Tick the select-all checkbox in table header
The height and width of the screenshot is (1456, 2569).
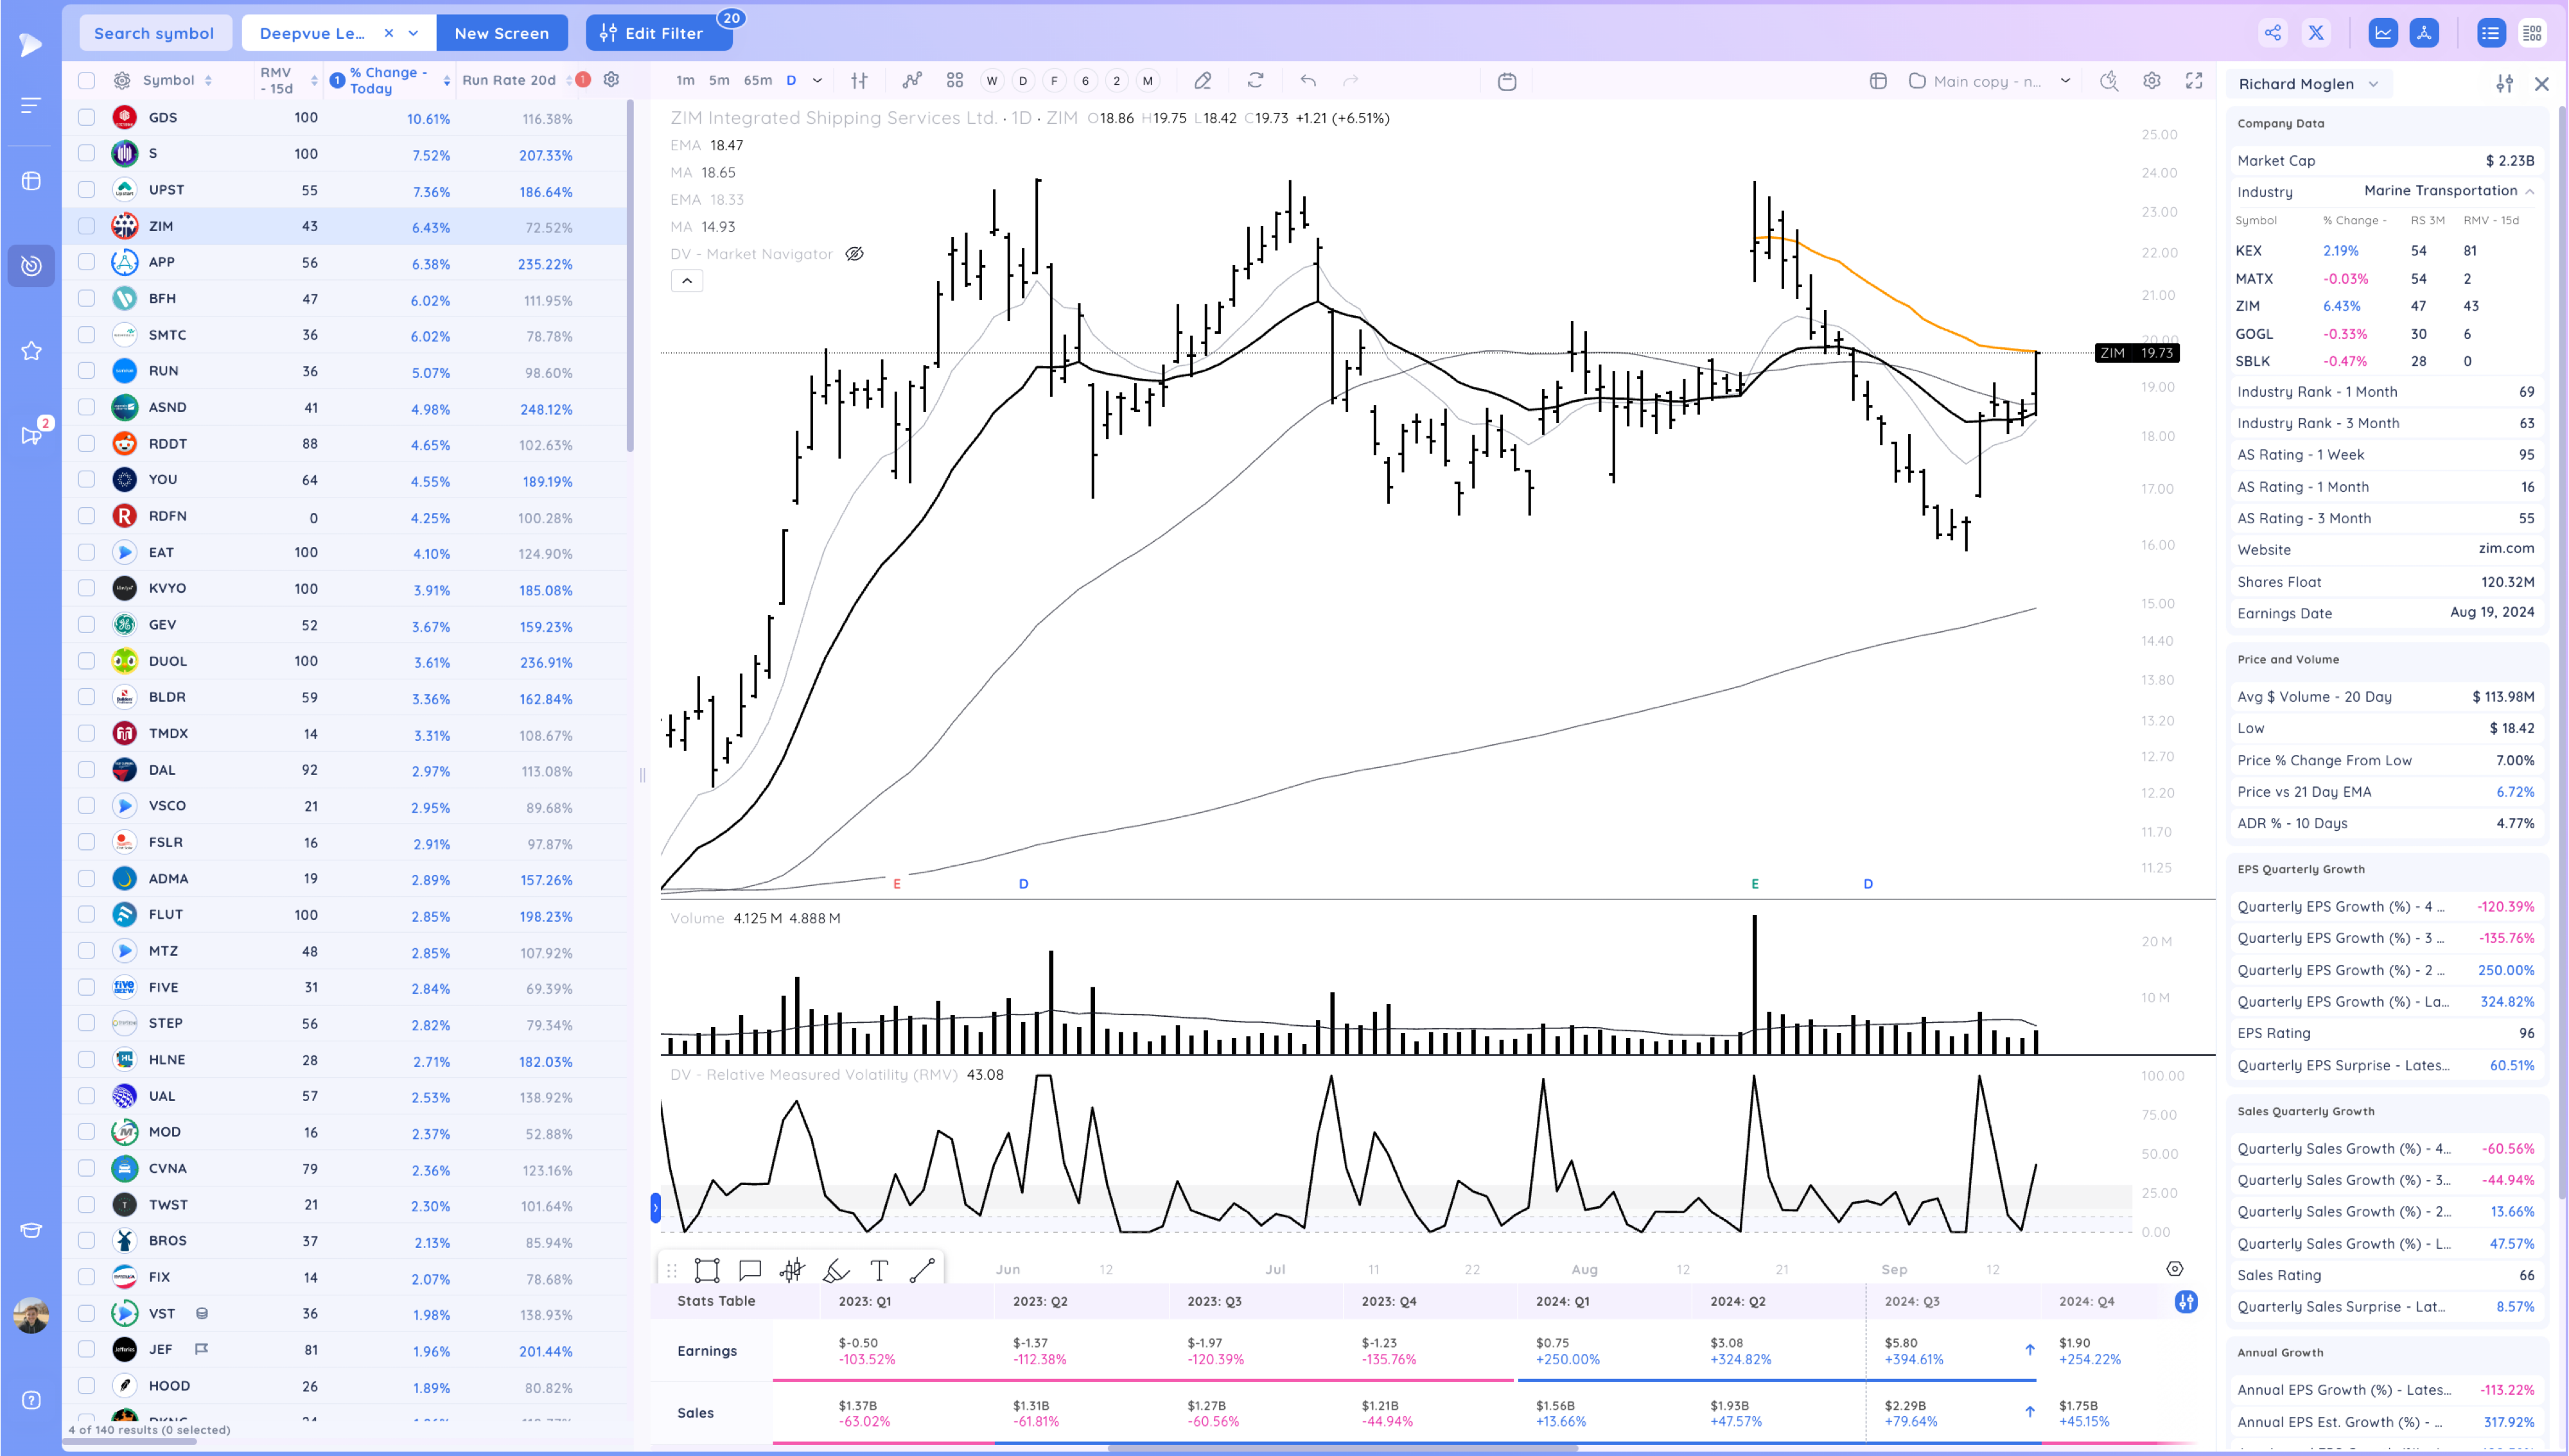click(87, 81)
